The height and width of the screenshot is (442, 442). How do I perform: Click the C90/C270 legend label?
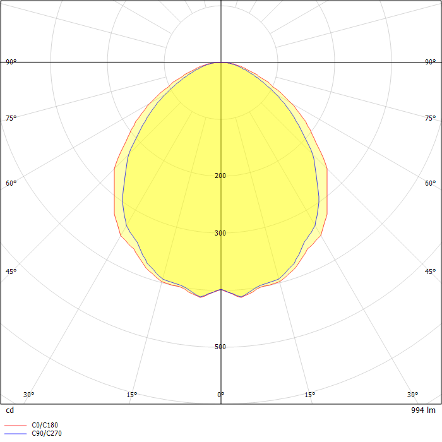pyautogui.click(x=47, y=433)
